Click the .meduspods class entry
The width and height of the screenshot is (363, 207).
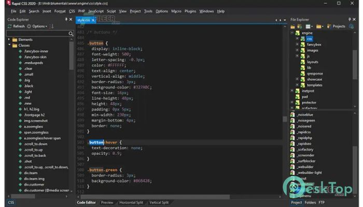pyautogui.click(x=33, y=63)
